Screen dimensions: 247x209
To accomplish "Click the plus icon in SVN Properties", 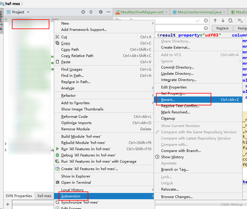I will (x=8, y=204).
